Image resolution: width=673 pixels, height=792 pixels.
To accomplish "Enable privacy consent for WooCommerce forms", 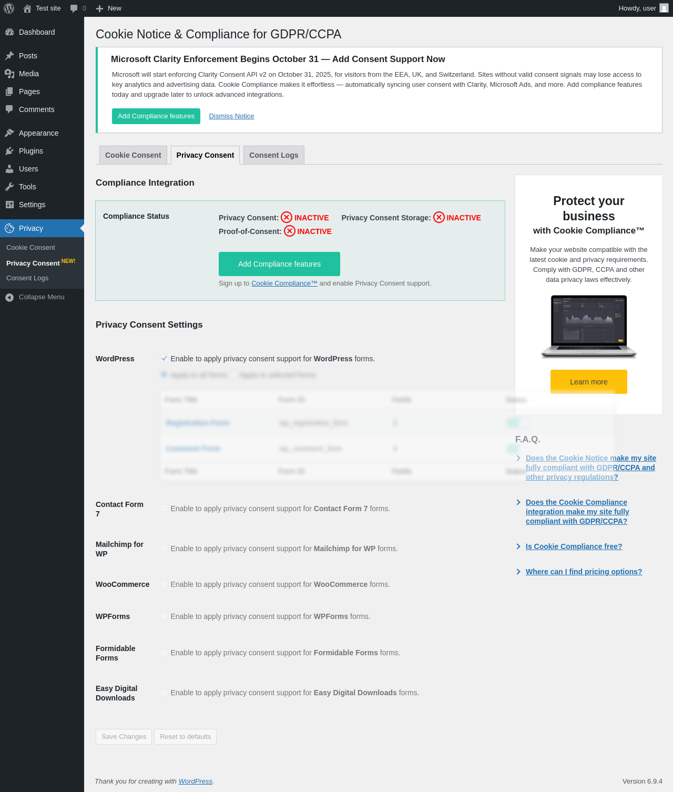I will pyautogui.click(x=164, y=584).
